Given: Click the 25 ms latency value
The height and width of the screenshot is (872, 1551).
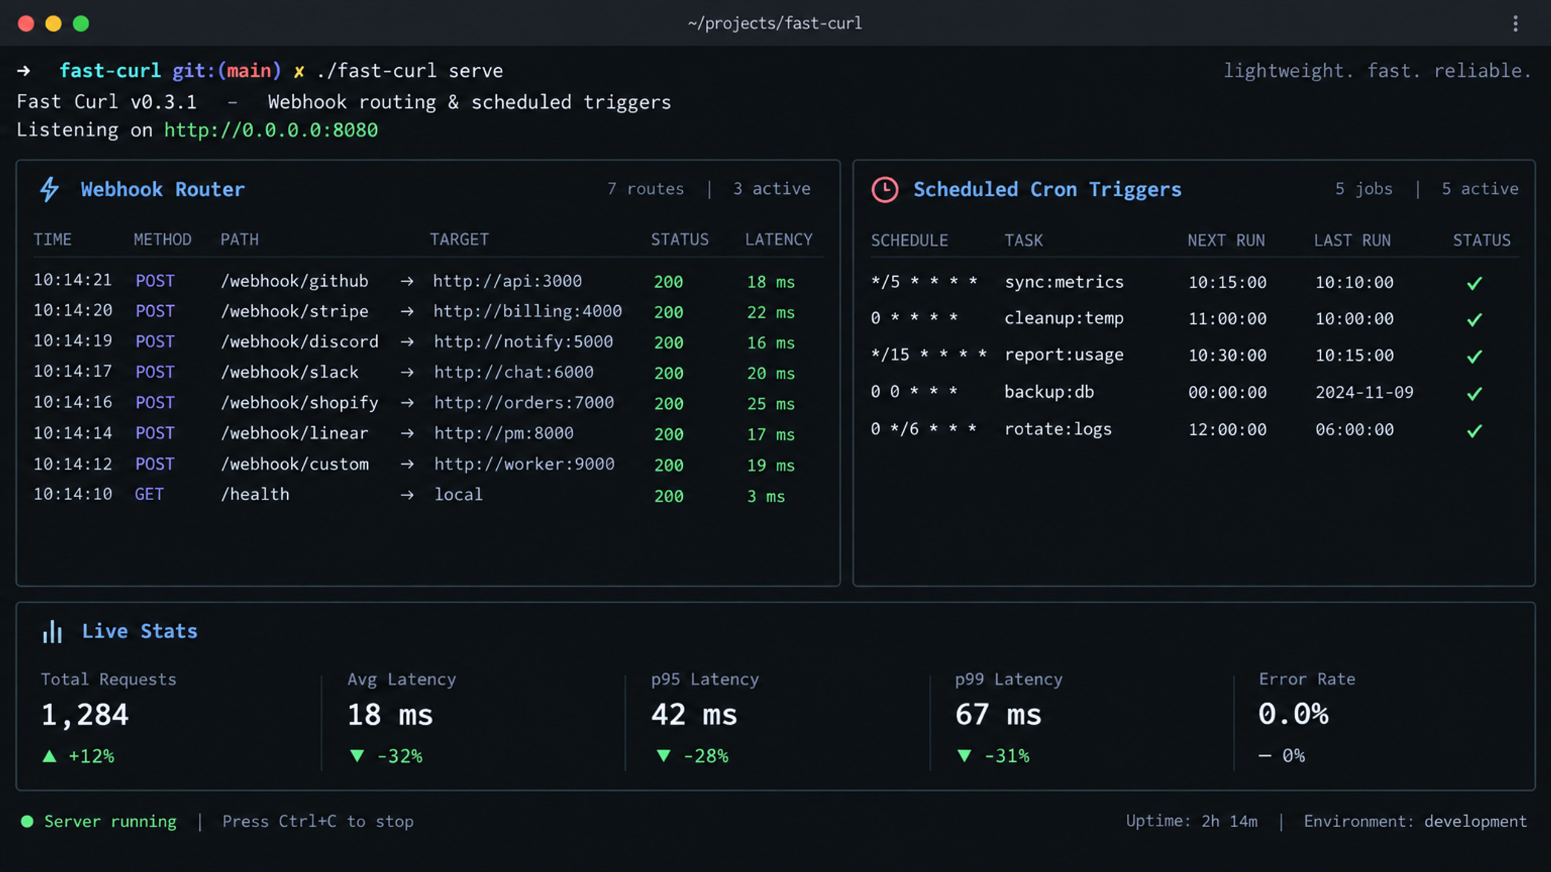Looking at the screenshot, I should click(771, 404).
